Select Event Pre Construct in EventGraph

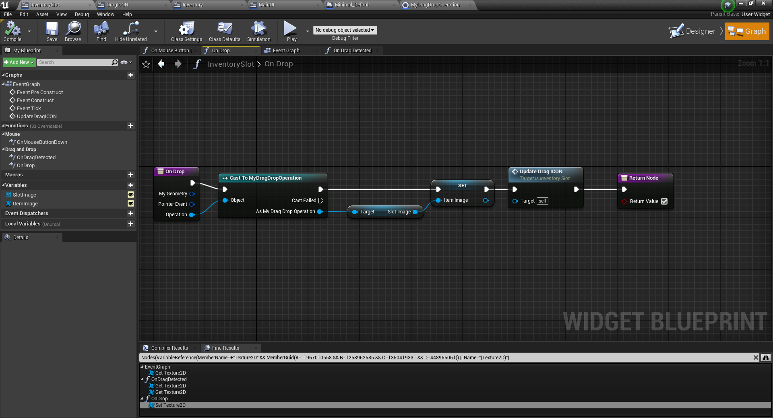pyautogui.click(x=40, y=92)
